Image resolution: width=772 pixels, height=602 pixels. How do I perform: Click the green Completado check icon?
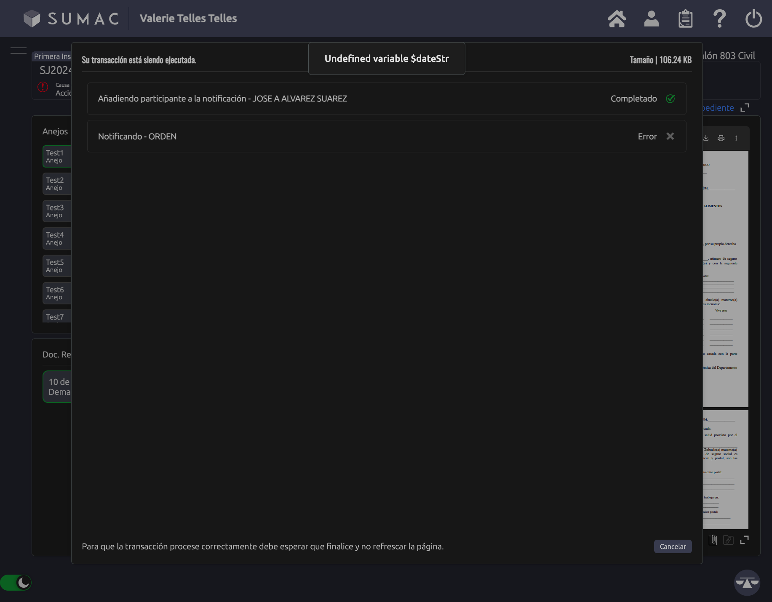[x=670, y=99]
